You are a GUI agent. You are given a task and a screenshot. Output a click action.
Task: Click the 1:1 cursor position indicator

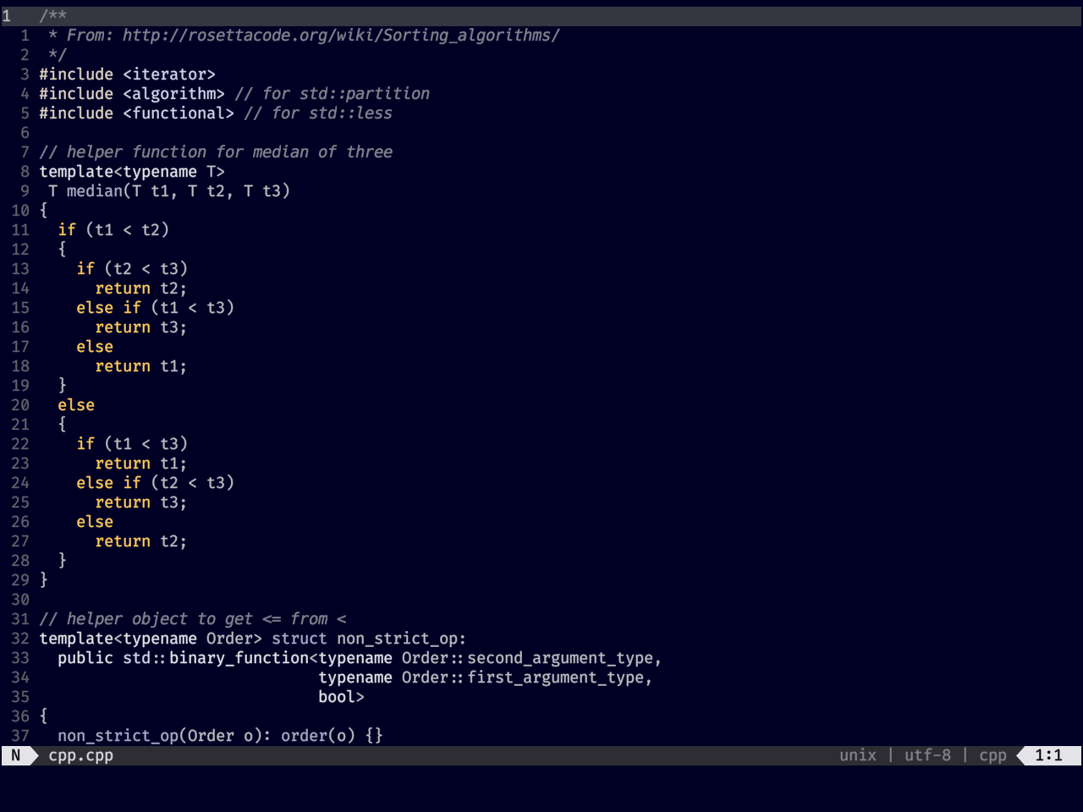click(x=1048, y=755)
